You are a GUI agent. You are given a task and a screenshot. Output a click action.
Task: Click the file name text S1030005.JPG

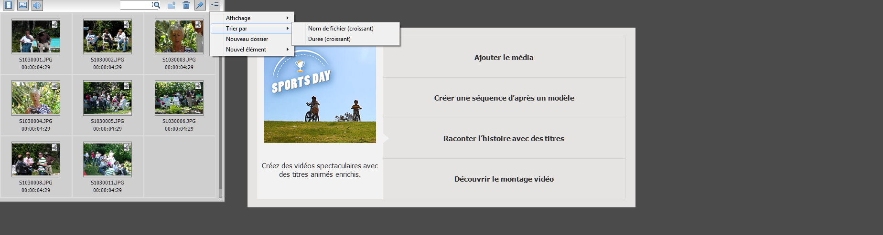[x=108, y=122]
